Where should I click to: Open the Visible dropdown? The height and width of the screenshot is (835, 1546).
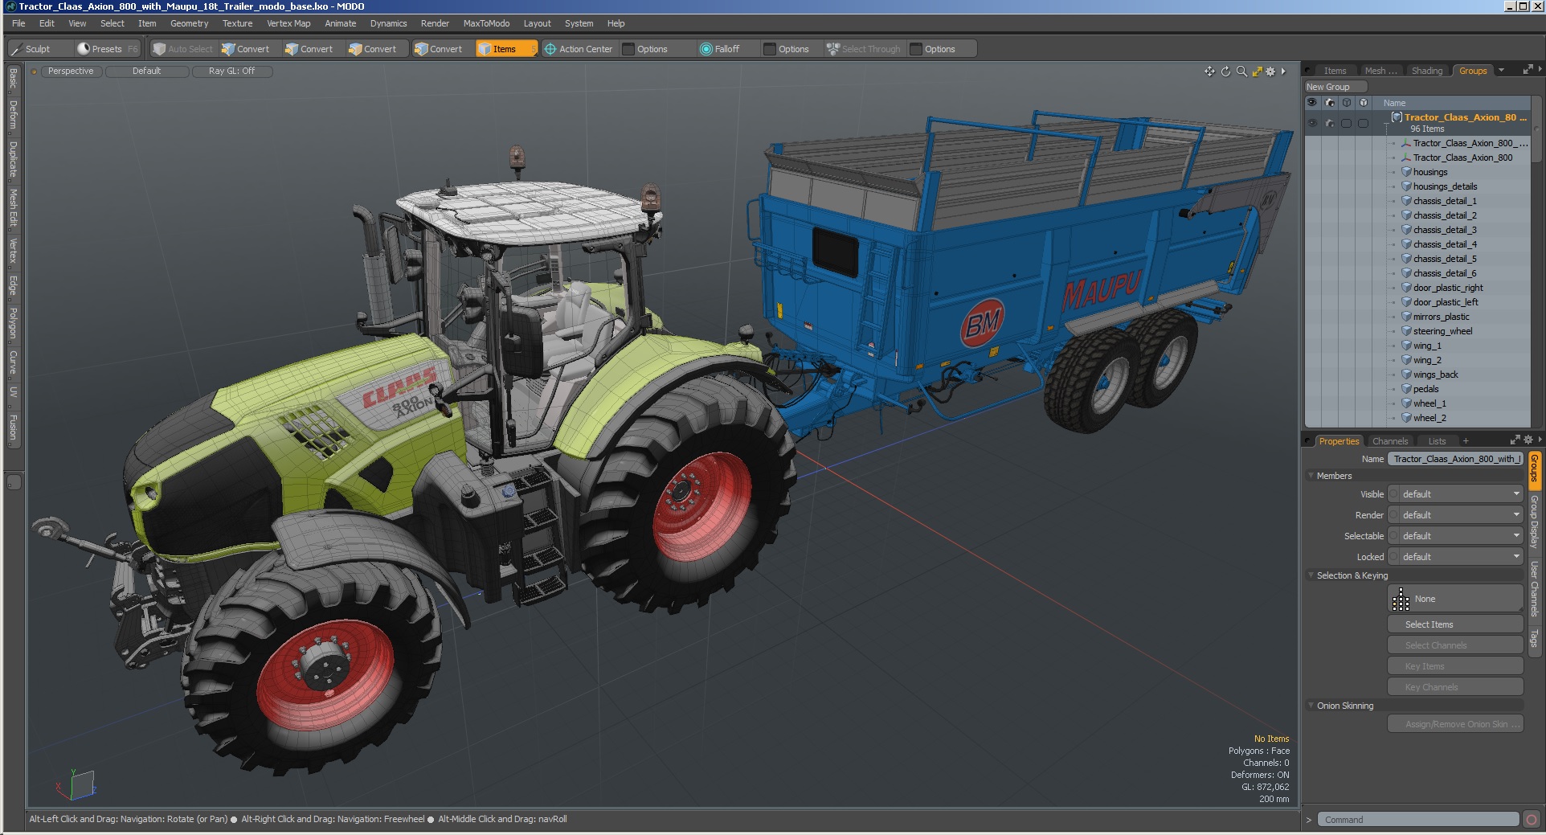pos(1456,494)
